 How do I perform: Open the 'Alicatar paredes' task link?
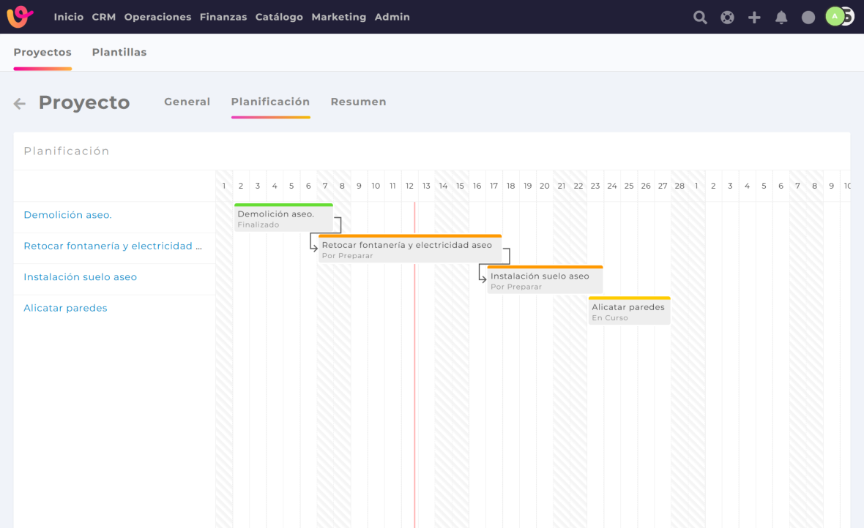65,308
